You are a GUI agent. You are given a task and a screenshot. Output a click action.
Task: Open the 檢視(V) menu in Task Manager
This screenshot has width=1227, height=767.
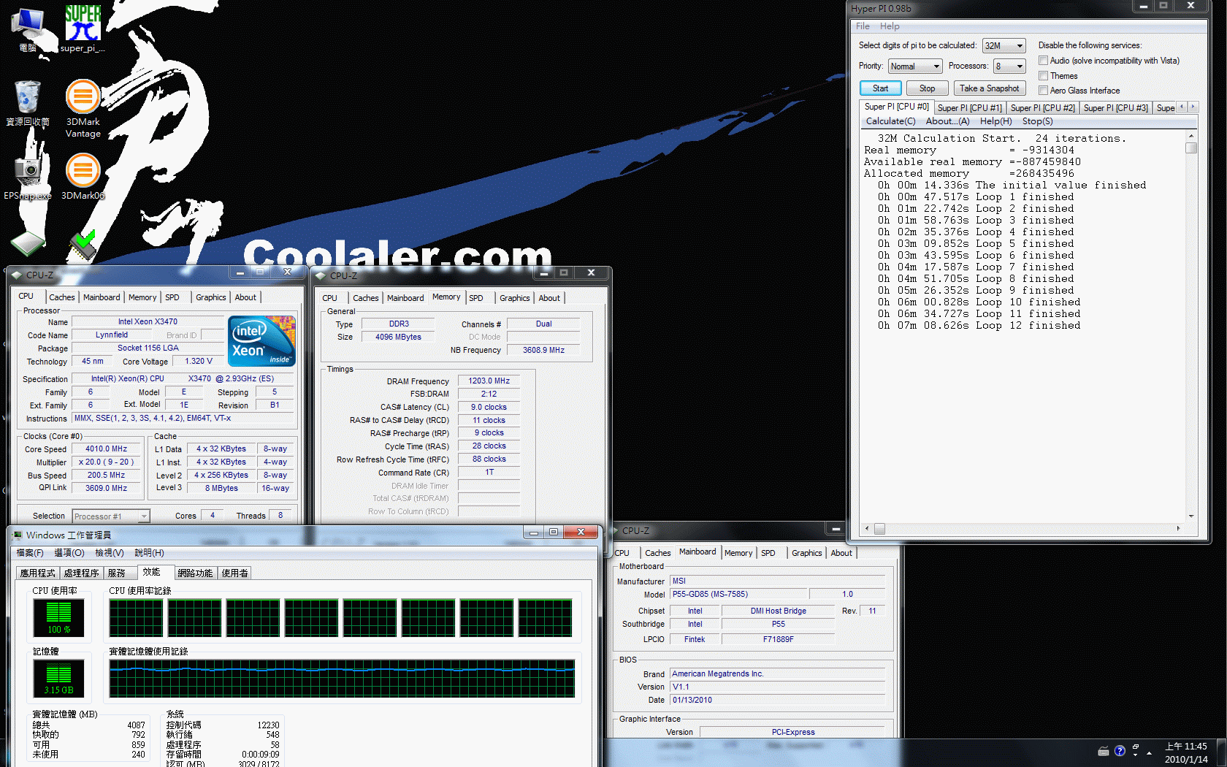(x=110, y=553)
